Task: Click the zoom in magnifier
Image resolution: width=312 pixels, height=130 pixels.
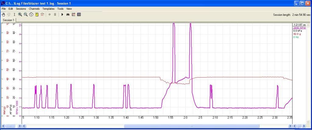Action: (20, 14)
